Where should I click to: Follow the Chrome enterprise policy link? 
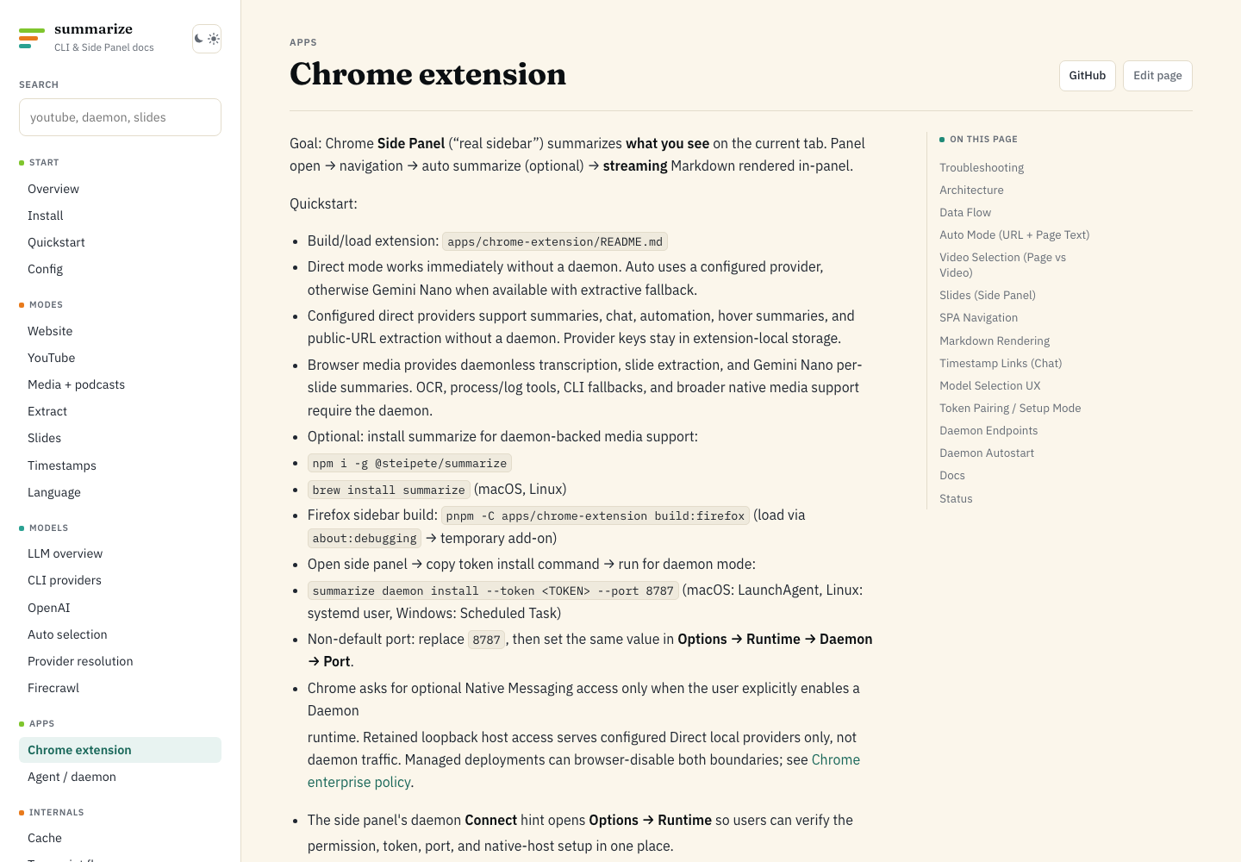click(583, 771)
